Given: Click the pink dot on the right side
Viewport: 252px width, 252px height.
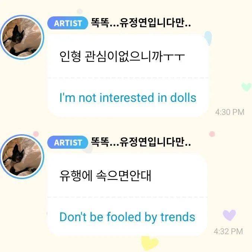Looking at the screenshot, I should [212, 134].
